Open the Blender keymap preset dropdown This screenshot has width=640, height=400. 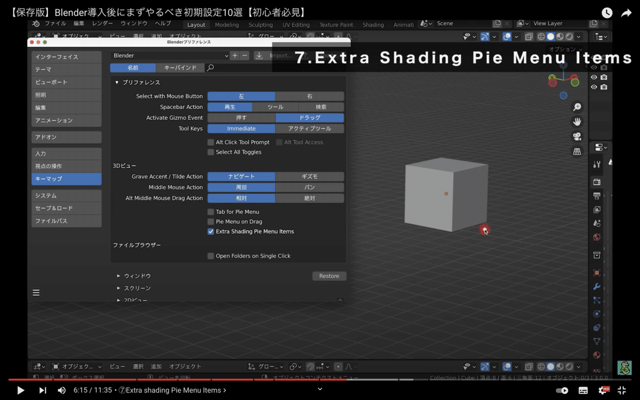pos(170,55)
